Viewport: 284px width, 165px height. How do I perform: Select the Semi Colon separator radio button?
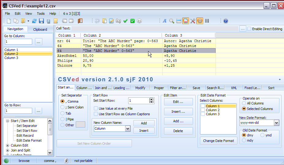click(x=63, y=107)
